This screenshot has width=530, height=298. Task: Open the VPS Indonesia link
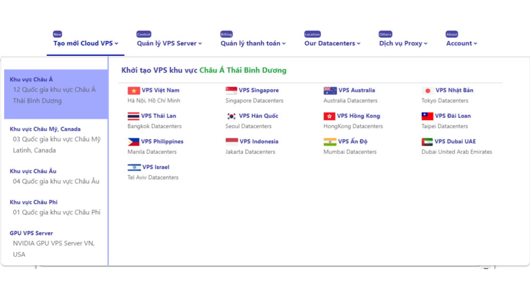click(258, 142)
